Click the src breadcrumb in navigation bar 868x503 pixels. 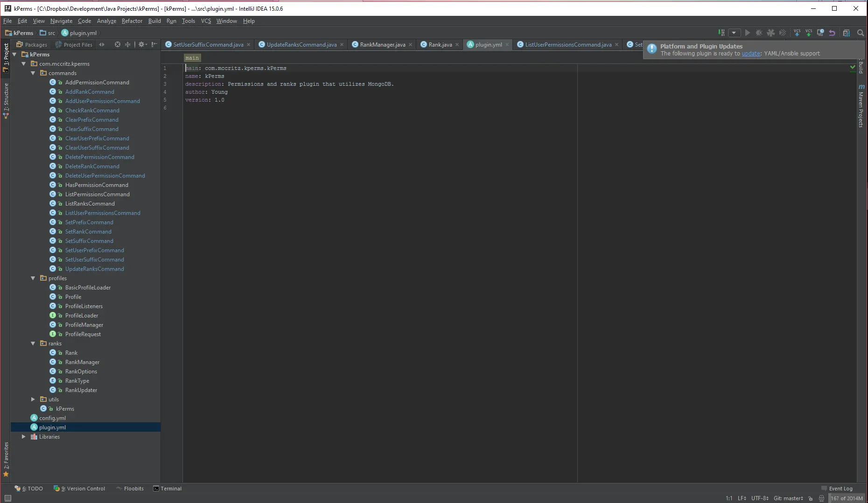48,33
